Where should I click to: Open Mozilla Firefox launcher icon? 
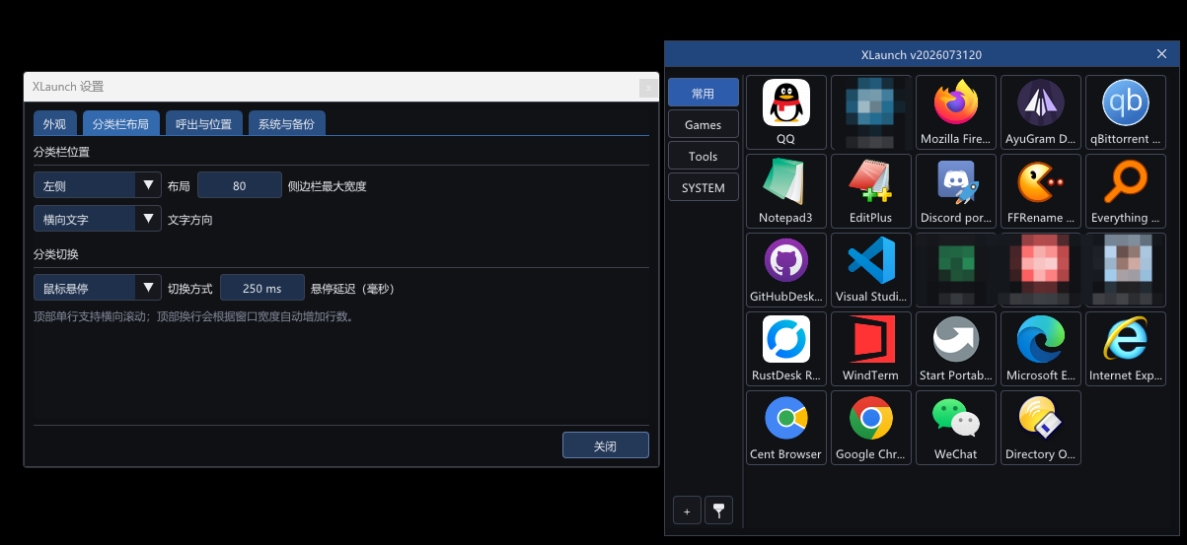tap(955, 112)
